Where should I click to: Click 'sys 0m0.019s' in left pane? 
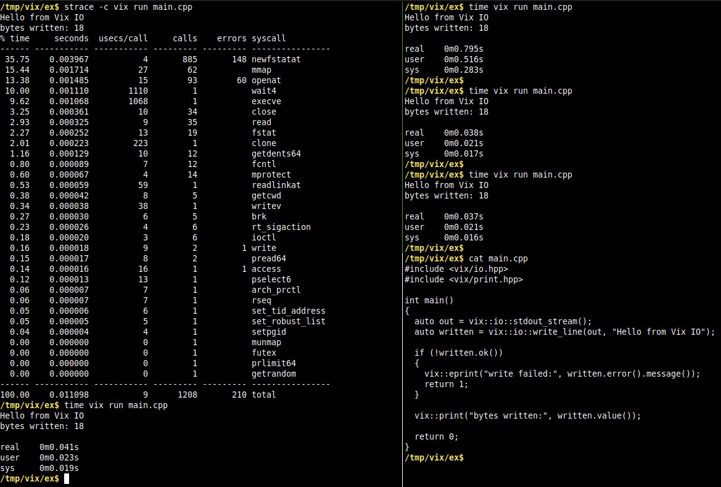click(x=39, y=468)
